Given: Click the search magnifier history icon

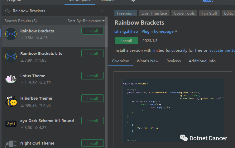Looking at the screenshot, I should (x=7, y=11).
